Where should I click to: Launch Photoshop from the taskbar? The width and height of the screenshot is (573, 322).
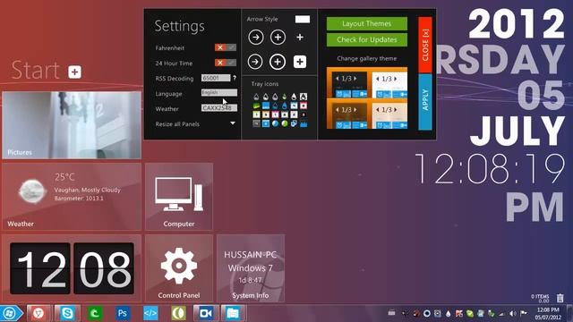pos(123,313)
